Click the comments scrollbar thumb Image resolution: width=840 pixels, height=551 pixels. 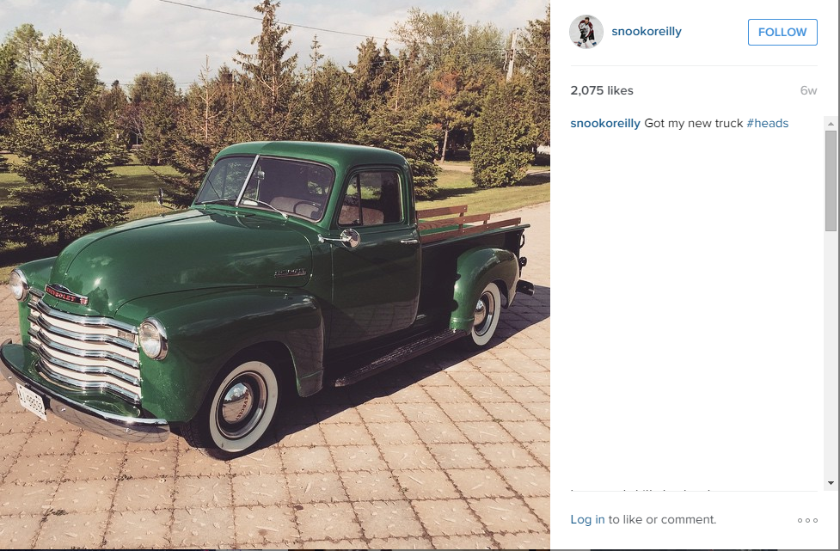tap(831, 181)
